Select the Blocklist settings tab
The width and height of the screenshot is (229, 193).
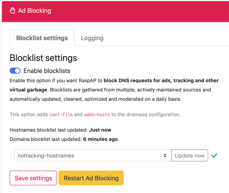coord(42,38)
